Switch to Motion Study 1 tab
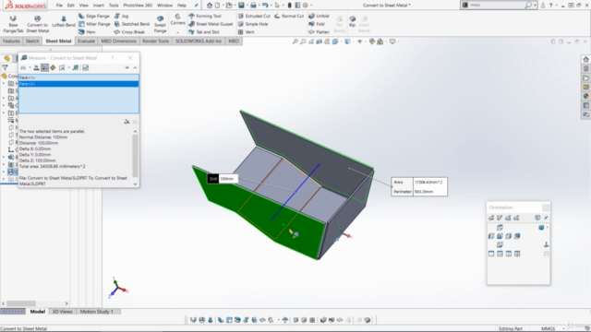Image resolution: width=591 pixels, height=332 pixels. 96,312
